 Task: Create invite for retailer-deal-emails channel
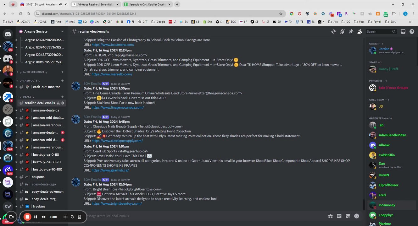[x=58, y=103]
